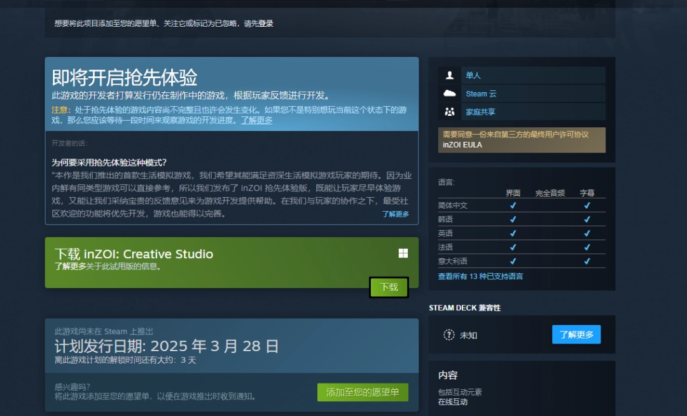
Task: Click the family sharing icon
Action: coord(450,112)
